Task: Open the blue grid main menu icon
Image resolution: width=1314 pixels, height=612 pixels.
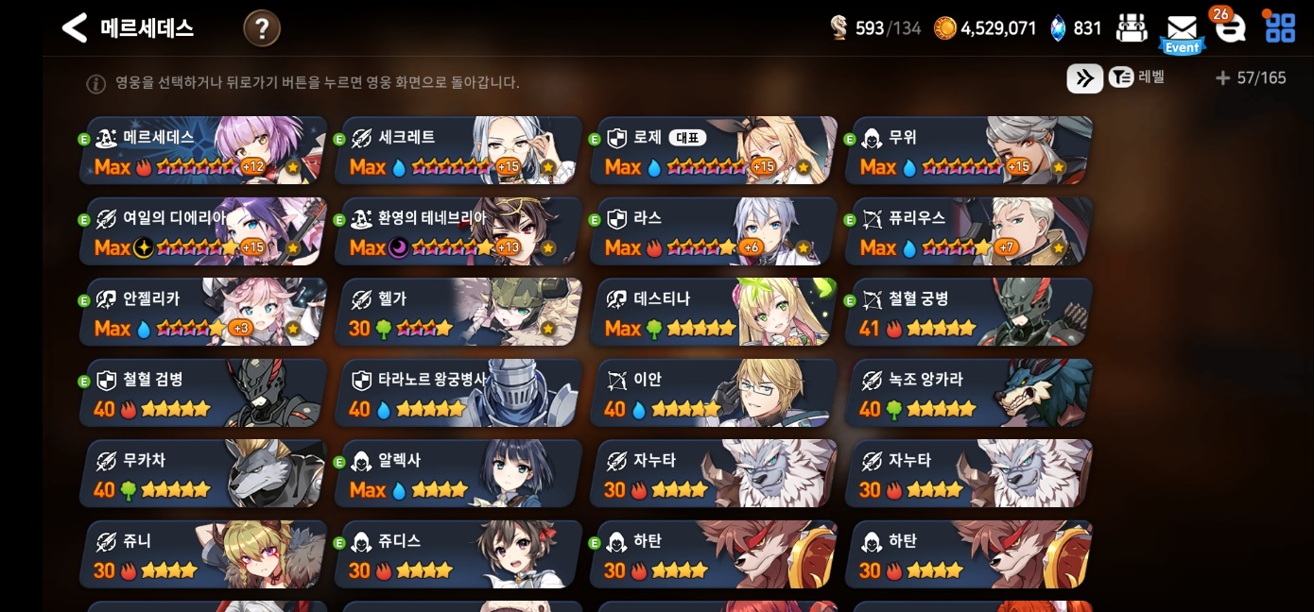Action: coord(1280,27)
